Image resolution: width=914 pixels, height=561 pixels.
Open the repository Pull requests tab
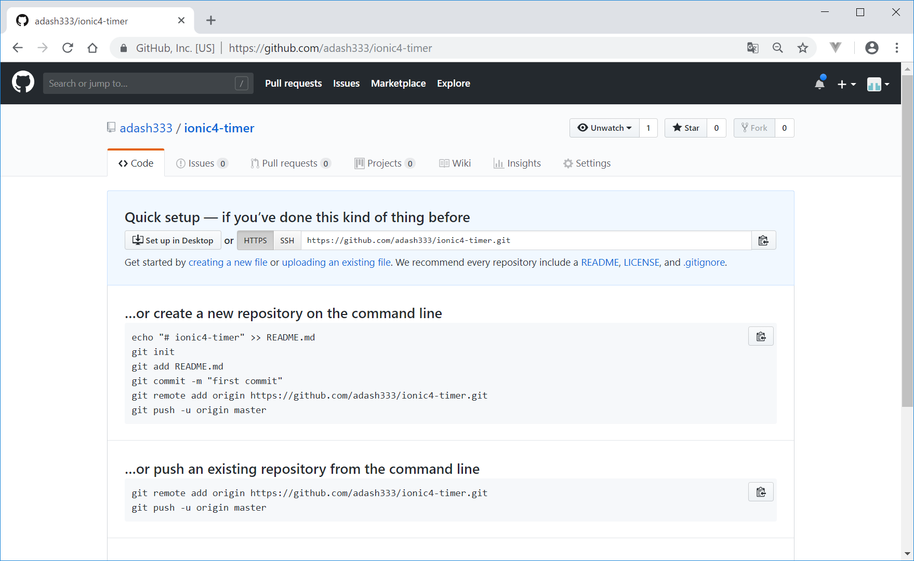pos(290,163)
